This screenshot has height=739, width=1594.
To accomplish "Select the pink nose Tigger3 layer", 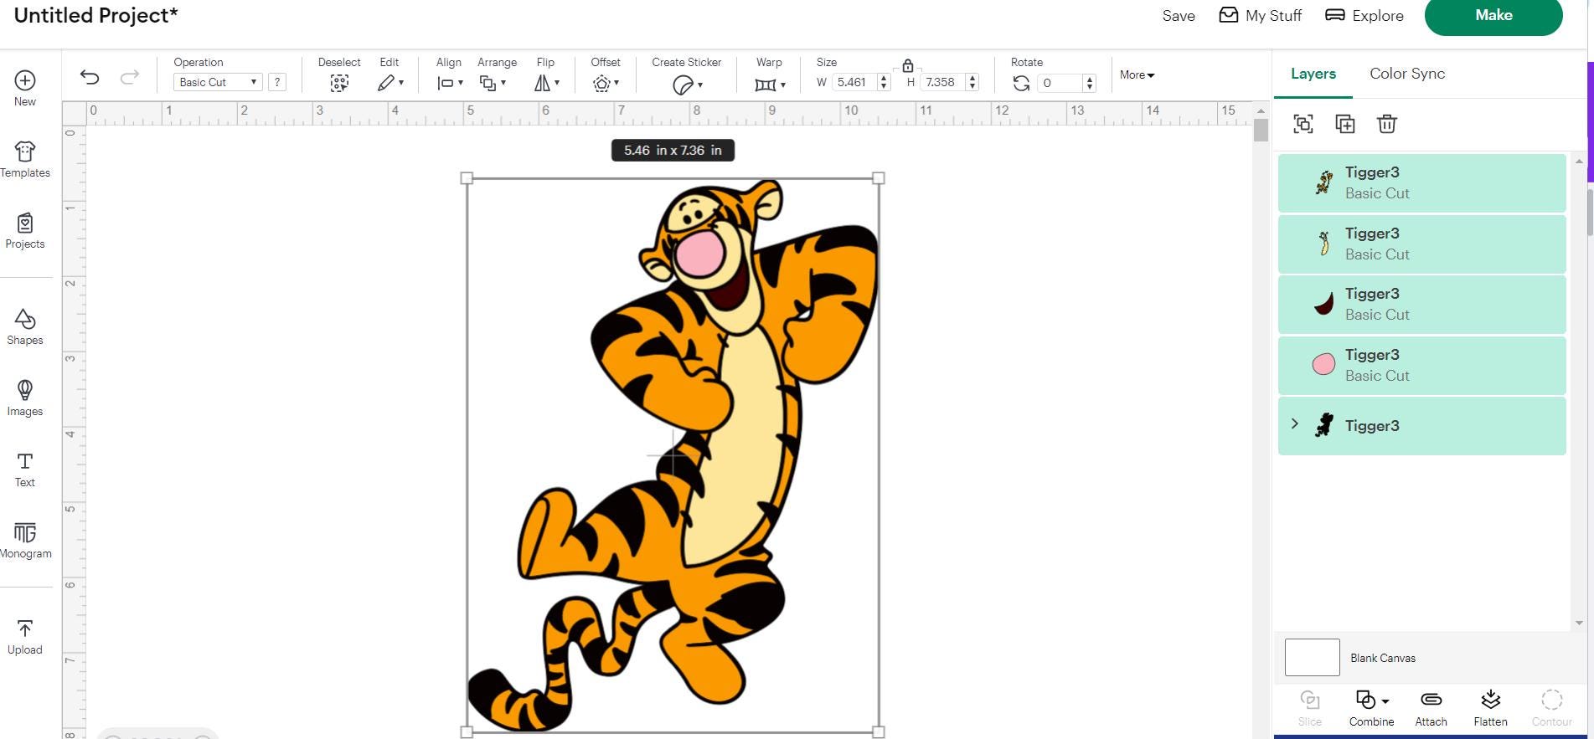I will click(x=1421, y=365).
